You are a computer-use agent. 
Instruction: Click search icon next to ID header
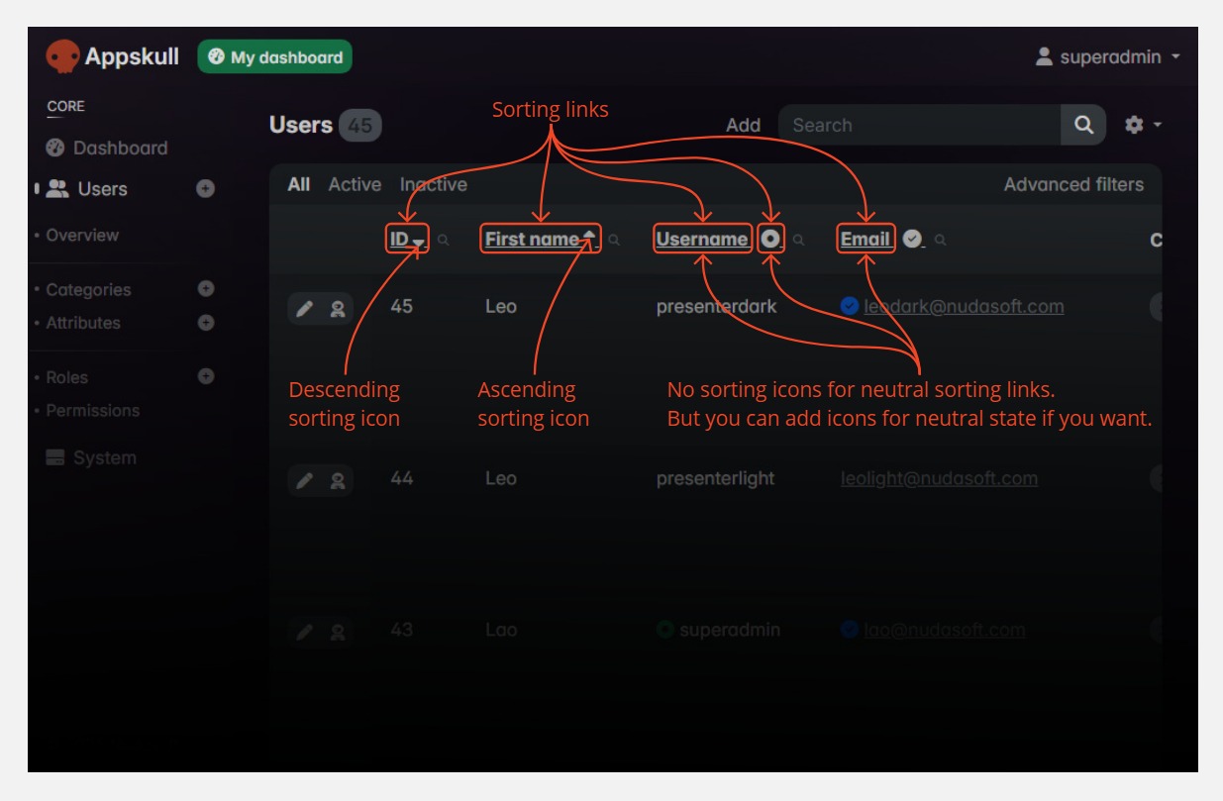tap(443, 240)
